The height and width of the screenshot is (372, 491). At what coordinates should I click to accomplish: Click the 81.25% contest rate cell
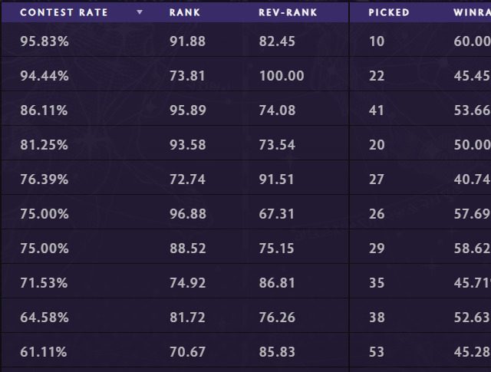tap(44, 145)
